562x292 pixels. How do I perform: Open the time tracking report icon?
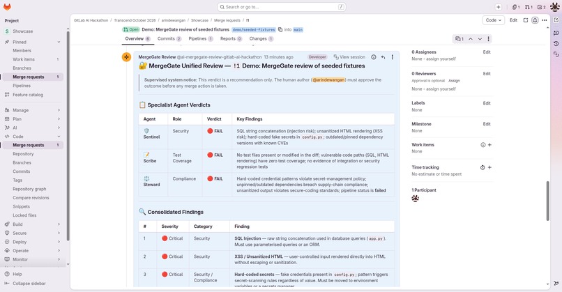tap(483, 167)
